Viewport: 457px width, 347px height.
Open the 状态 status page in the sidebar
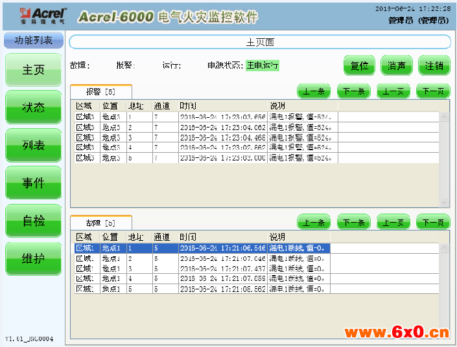[34, 107]
